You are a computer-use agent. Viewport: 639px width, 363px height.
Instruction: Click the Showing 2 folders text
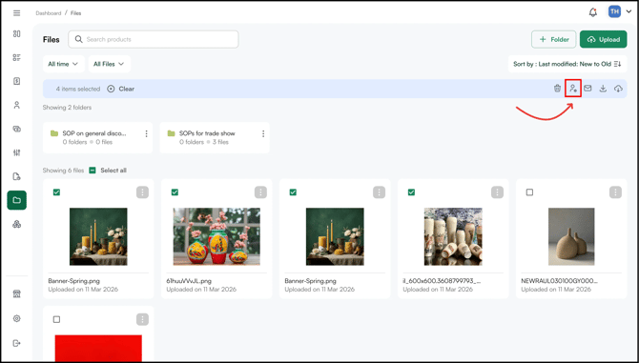pos(68,108)
